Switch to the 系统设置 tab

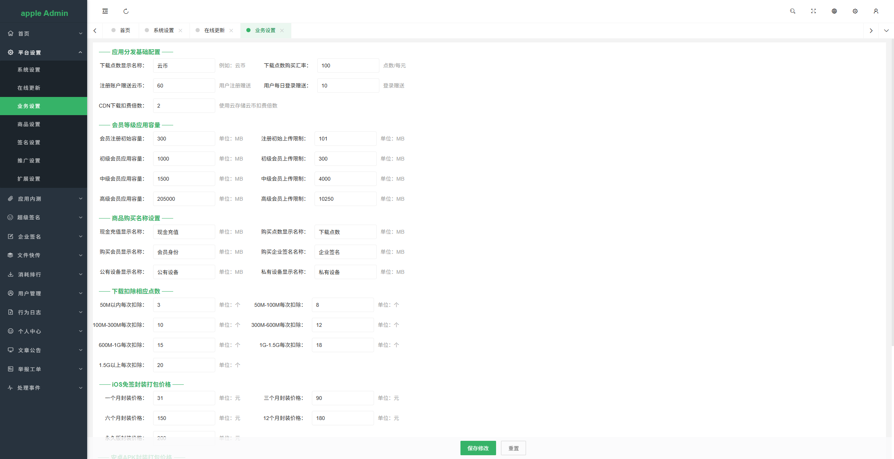coord(163,31)
